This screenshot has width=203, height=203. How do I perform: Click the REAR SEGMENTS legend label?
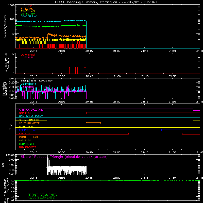coord(41,198)
